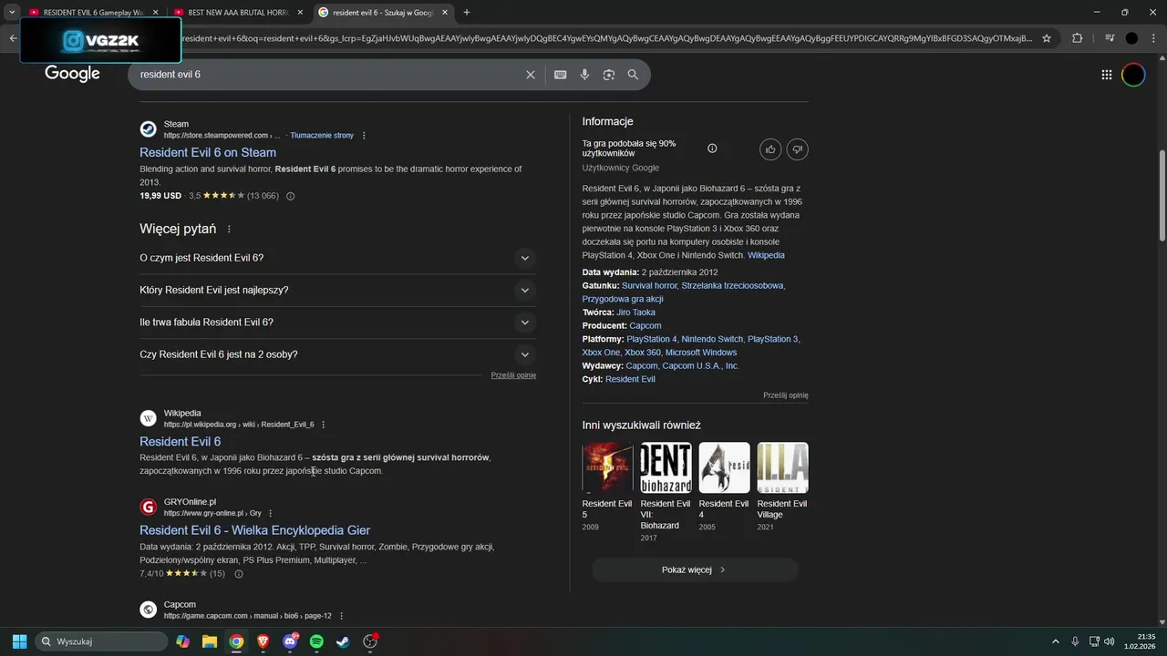
Task: Click into the Google search input field
Action: click(x=328, y=75)
